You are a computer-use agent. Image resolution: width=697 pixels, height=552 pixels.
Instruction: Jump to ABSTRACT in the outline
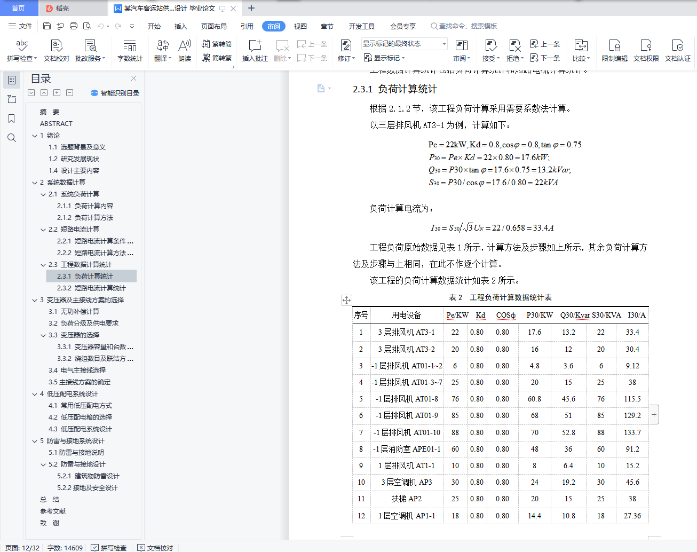click(56, 124)
